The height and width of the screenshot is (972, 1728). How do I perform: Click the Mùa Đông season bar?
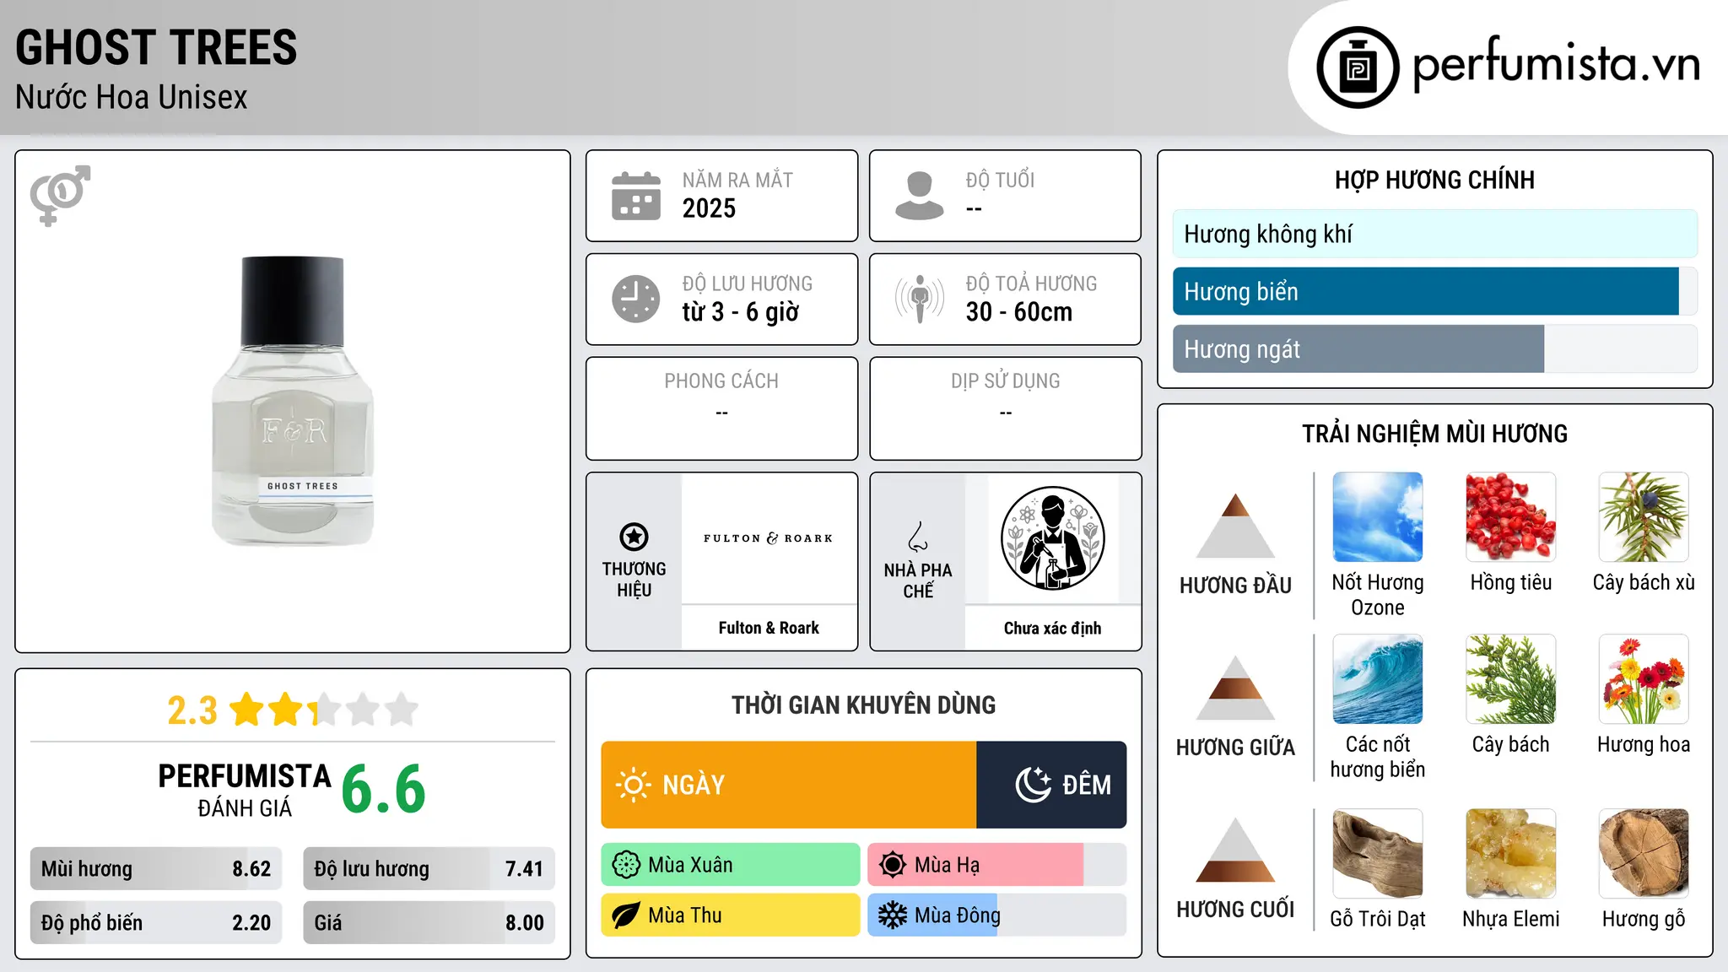click(997, 915)
